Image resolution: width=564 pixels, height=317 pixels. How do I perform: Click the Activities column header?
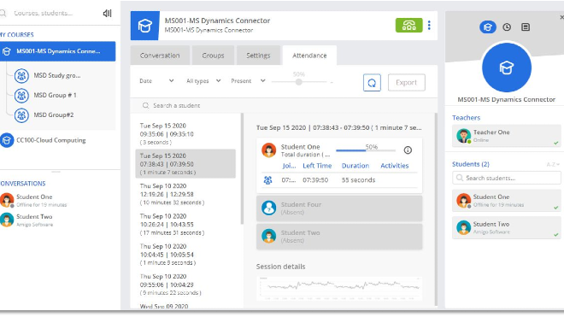[x=395, y=166]
